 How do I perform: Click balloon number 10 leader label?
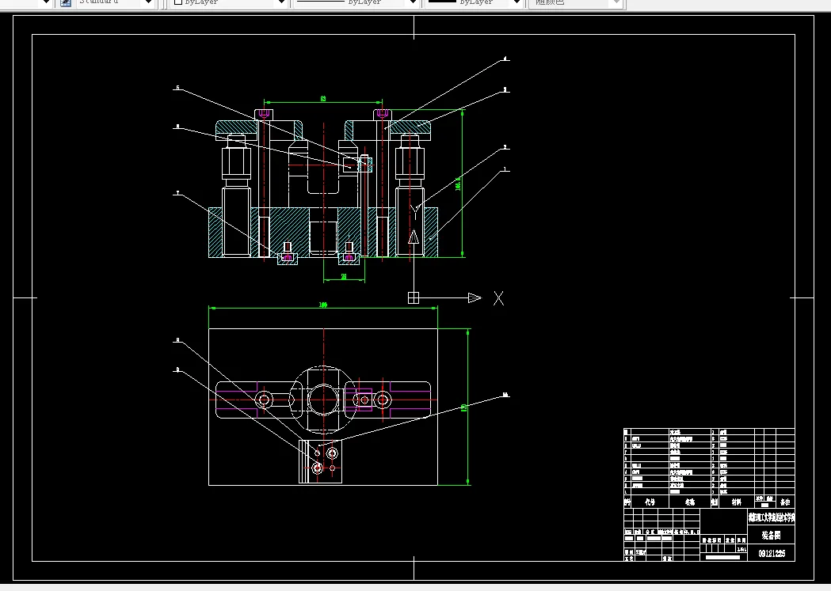(x=505, y=395)
